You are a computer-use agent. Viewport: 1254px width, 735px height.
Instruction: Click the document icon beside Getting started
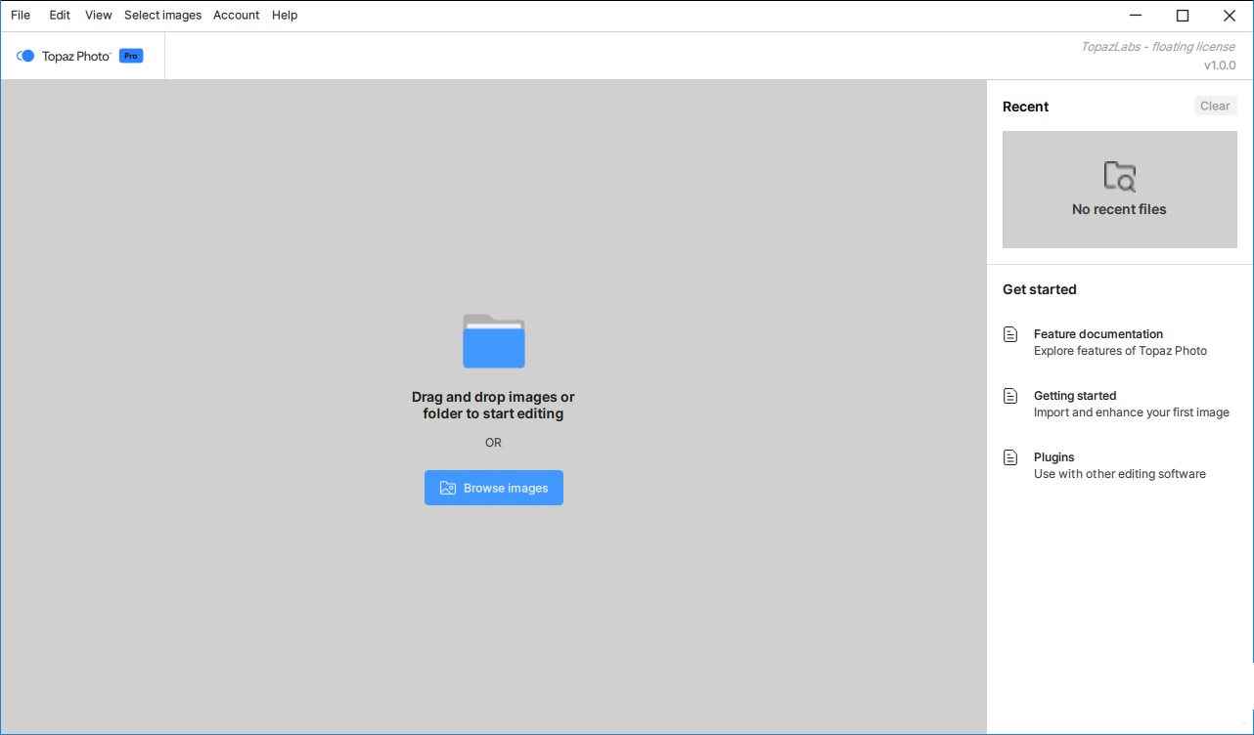tap(1010, 395)
